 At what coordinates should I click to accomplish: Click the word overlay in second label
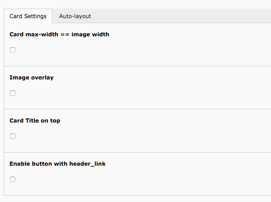[43, 78]
